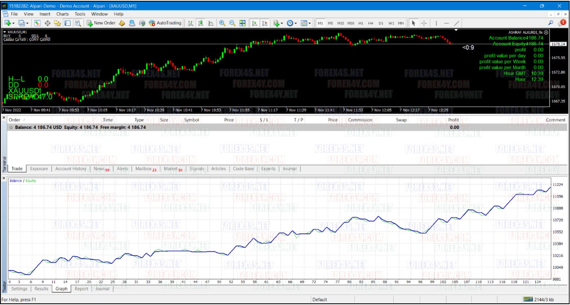570x305 pixels.
Task: Switch chart to bar chart style
Action: (x=190, y=23)
